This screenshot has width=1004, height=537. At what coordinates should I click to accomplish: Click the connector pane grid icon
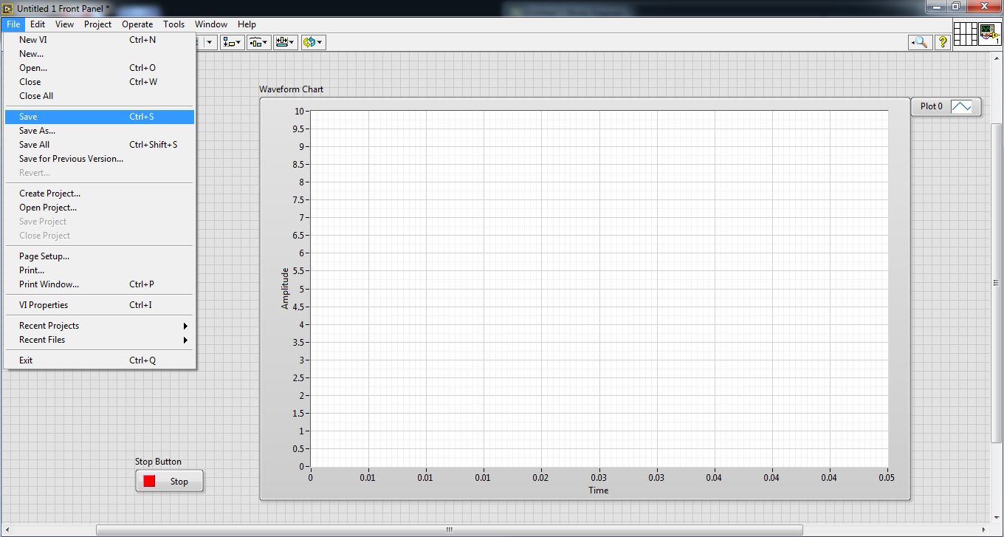965,34
